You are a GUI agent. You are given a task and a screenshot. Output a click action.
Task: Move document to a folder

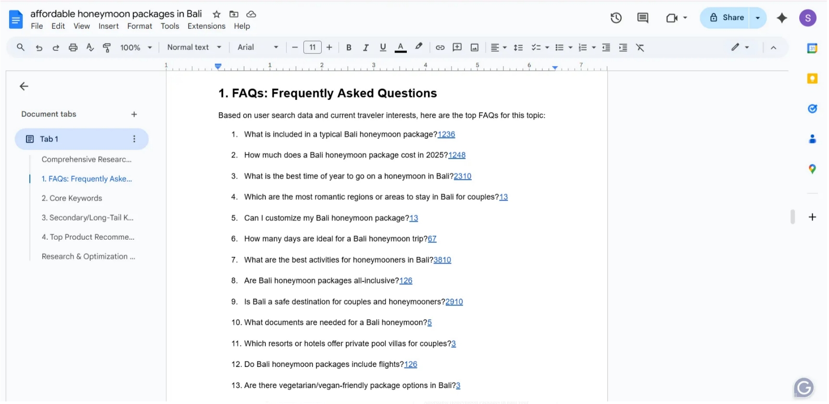pyautogui.click(x=234, y=14)
